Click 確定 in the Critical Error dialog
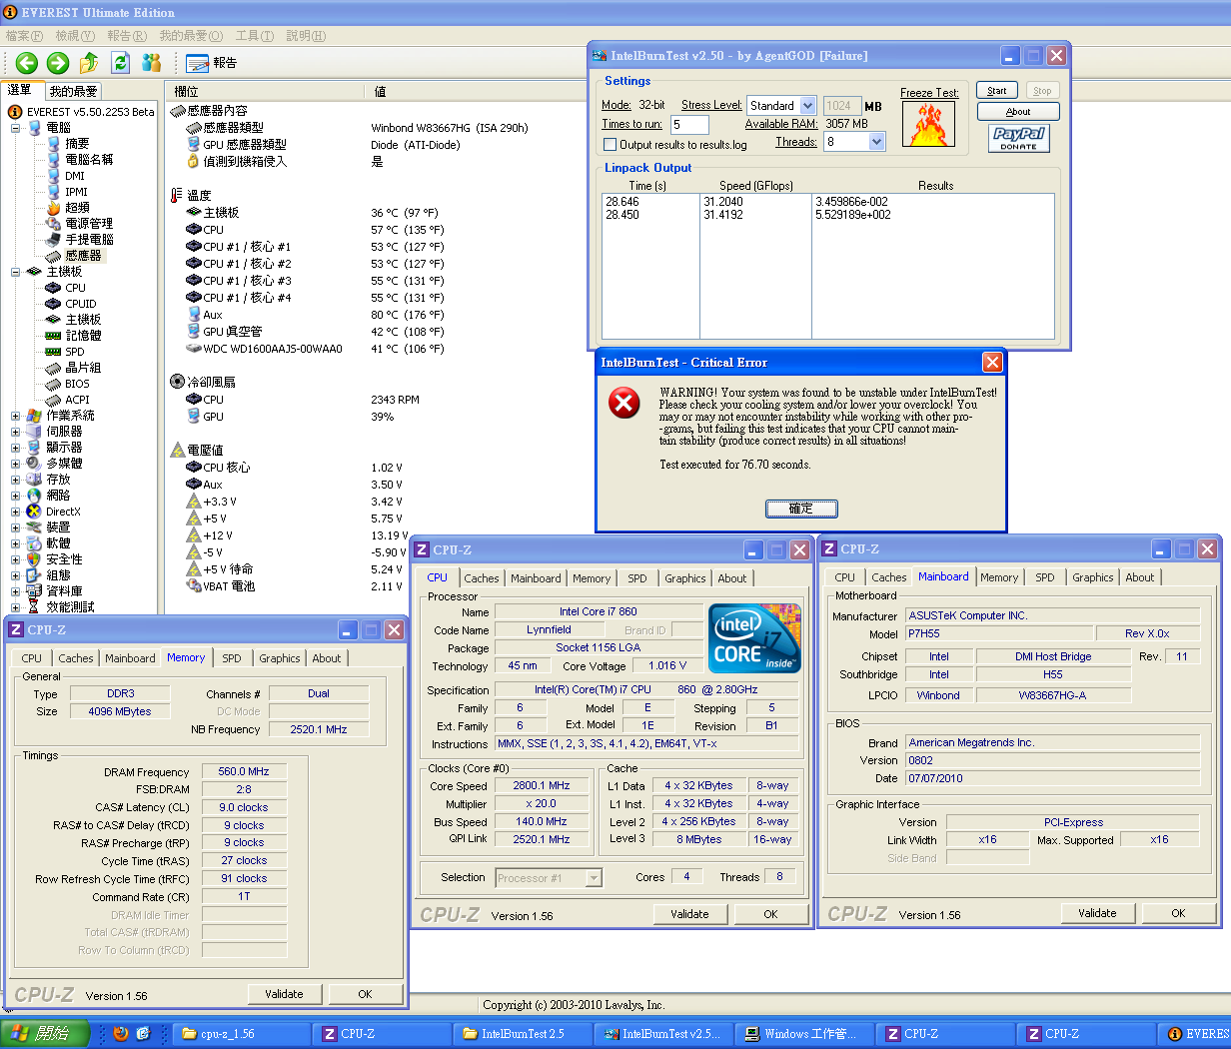Viewport: 1231px width, 1049px height. click(x=801, y=509)
